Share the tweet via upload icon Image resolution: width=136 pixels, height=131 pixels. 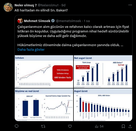click(130, 126)
